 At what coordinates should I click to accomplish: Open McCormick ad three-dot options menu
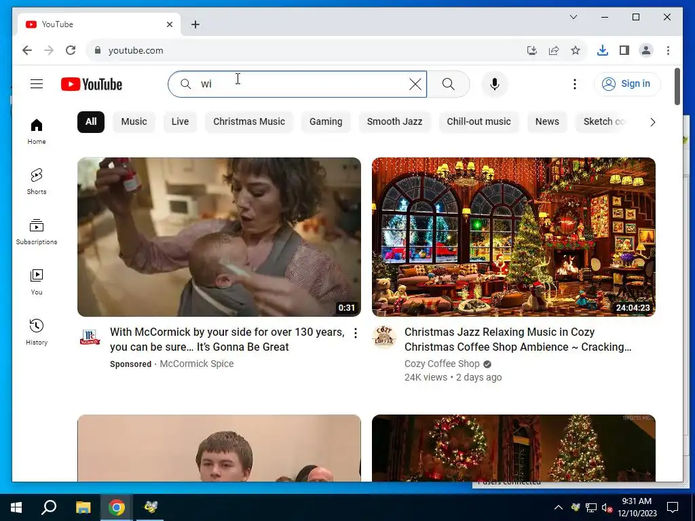point(356,333)
